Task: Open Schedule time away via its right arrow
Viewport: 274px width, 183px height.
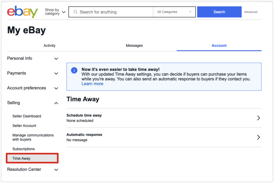Action: click(x=258, y=118)
